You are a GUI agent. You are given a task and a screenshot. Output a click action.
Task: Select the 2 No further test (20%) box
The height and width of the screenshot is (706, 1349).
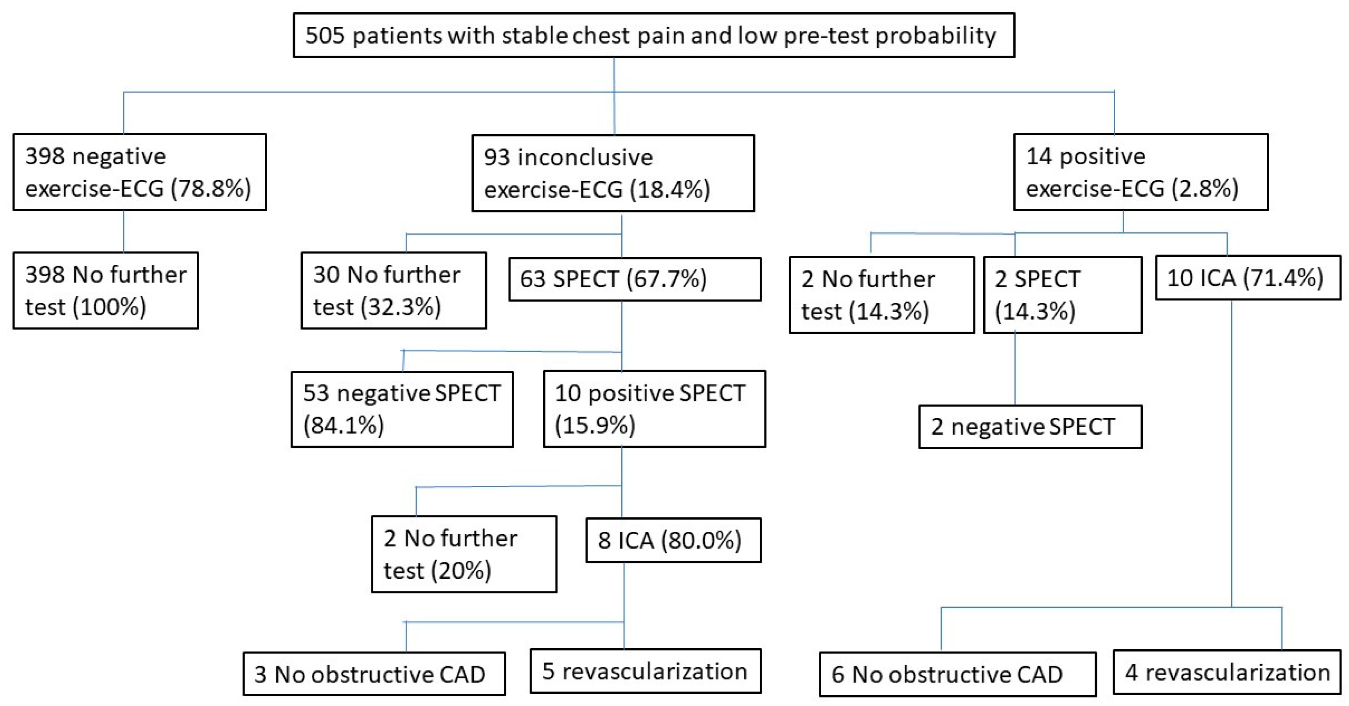point(463,554)
